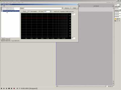Screen dimensions: 121x90
Task: Click the vertical zoom button at bottom right
Action: [113, 83]
